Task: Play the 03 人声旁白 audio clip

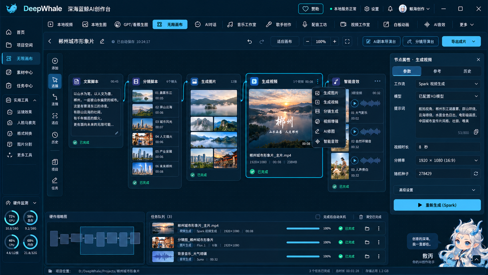Action: [x=354, y=160]
